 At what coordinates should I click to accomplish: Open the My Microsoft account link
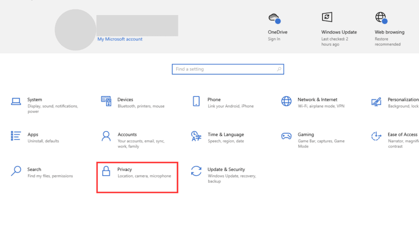(x=120, y=39)
